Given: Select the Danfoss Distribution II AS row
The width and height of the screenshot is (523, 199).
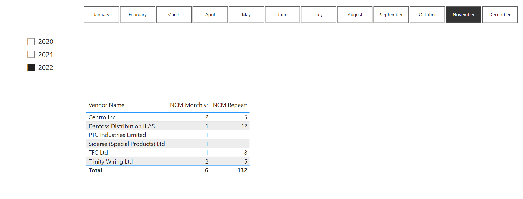Looking at the screenshot, I should [x=168, y=126].
